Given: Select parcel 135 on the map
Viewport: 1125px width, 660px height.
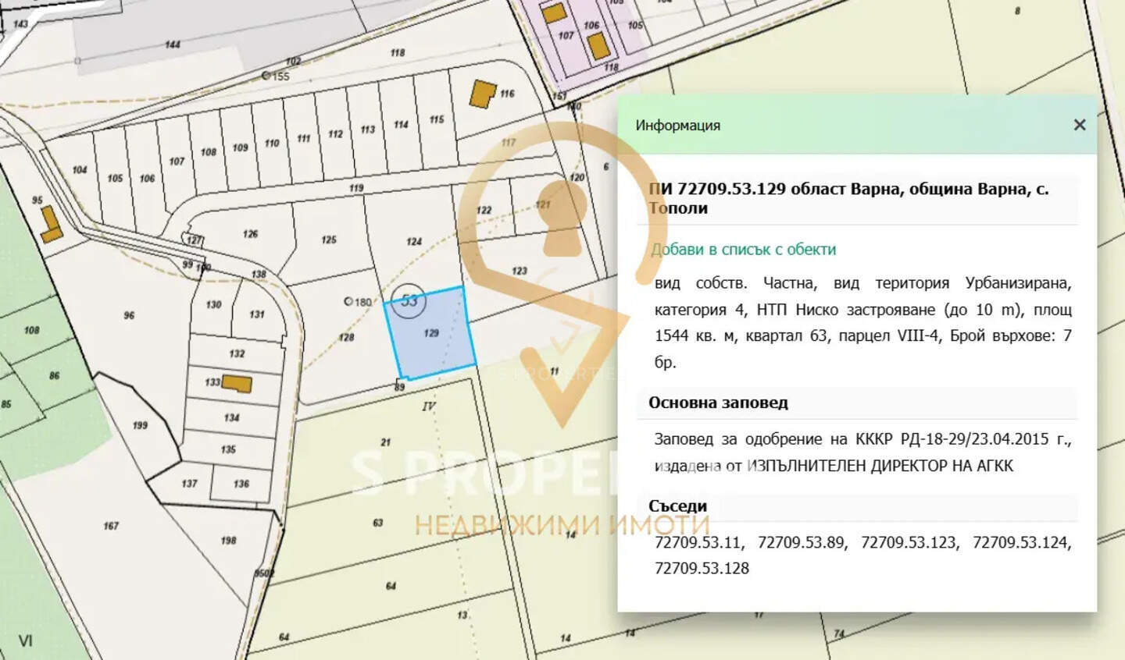Looking at the screenshot, I should [x=227, y=449].
